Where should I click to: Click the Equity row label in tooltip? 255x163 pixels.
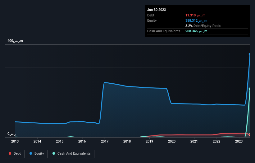(x=152, y=20)
